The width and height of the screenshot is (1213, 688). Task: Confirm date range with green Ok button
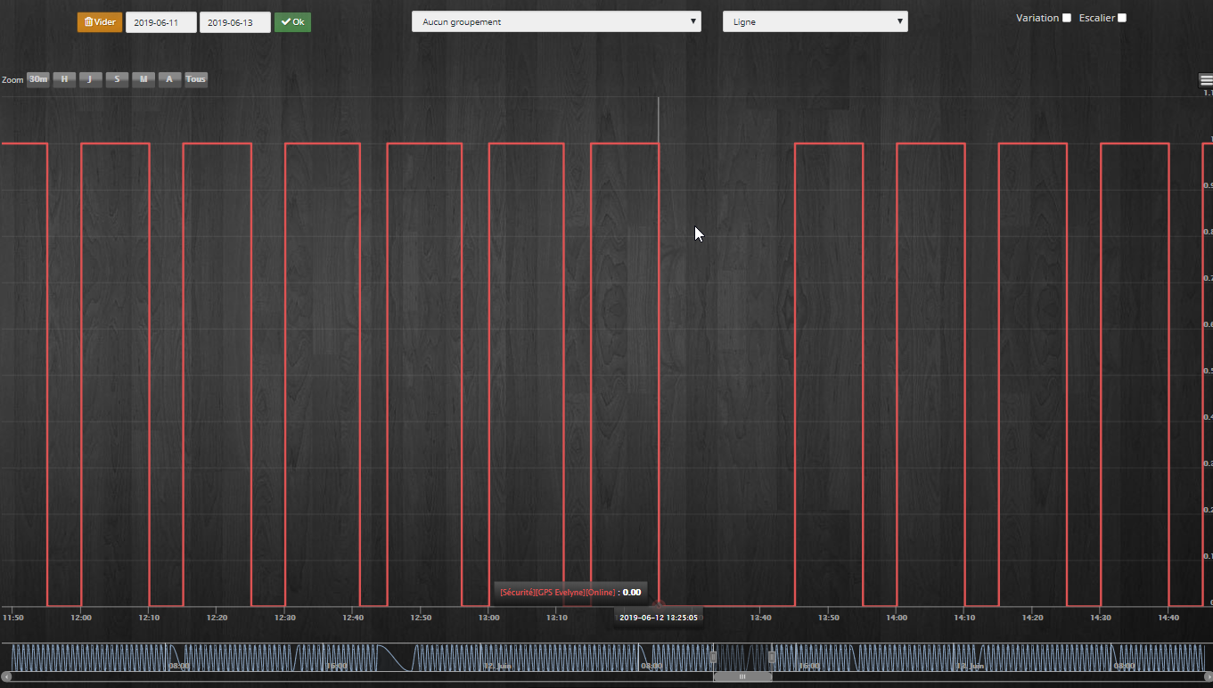pyautogui.click(x=292, y=22)
